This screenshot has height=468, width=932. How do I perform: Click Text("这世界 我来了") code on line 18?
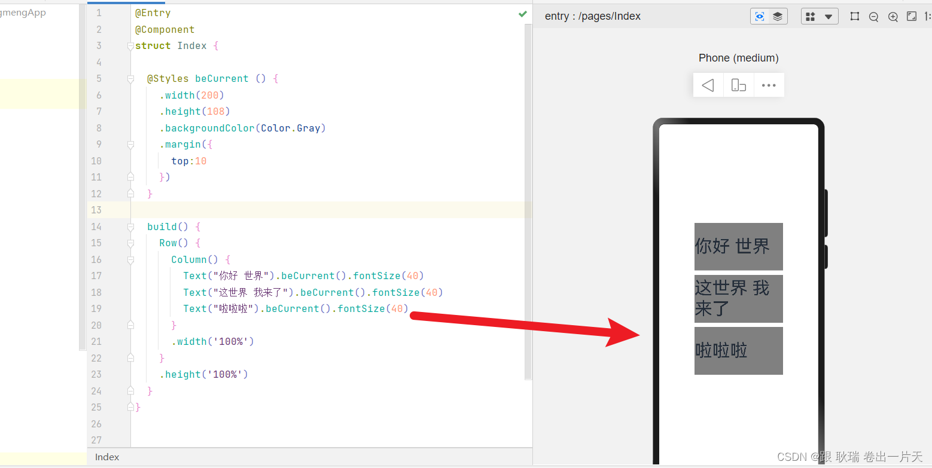238,293
